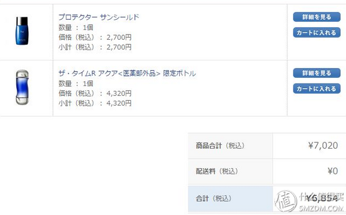
Task: Click the sunscreen's 数量 1個 line
Action: click(76, 28)
